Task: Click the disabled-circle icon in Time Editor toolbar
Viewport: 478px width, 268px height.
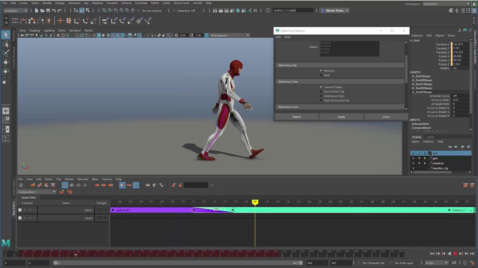Action: click(x=21, y=185)
